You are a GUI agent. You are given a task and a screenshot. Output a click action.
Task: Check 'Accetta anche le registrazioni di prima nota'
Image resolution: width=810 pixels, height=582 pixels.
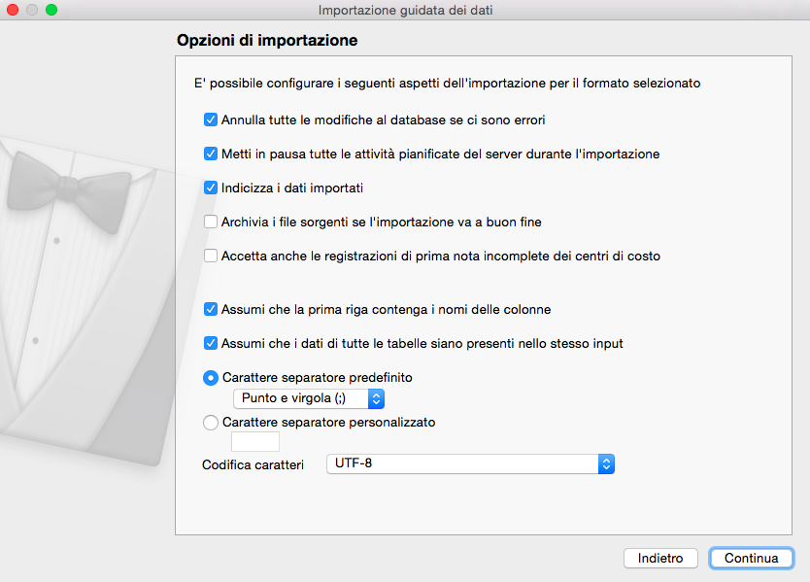click(210, 257)
